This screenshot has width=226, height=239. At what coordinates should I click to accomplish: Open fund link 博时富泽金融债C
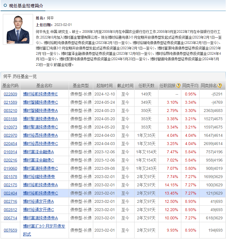pyautogui.click(x=38, y=160)
